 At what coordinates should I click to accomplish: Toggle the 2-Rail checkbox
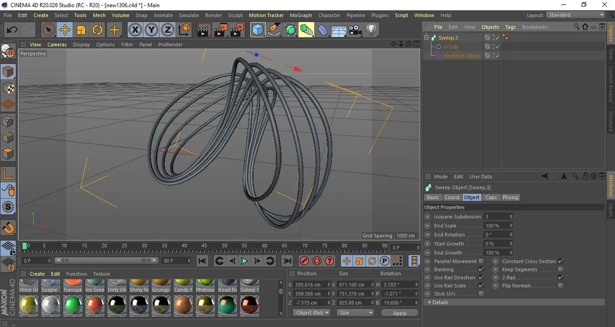561,278
